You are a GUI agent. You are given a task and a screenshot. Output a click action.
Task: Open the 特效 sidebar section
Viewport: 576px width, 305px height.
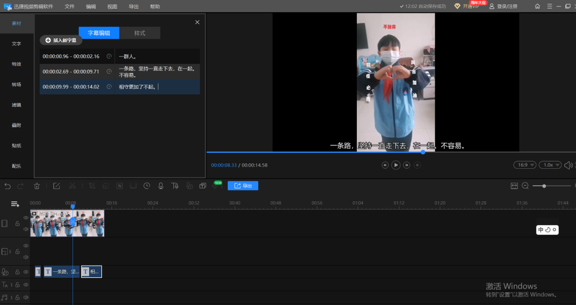tap(17, 64)
